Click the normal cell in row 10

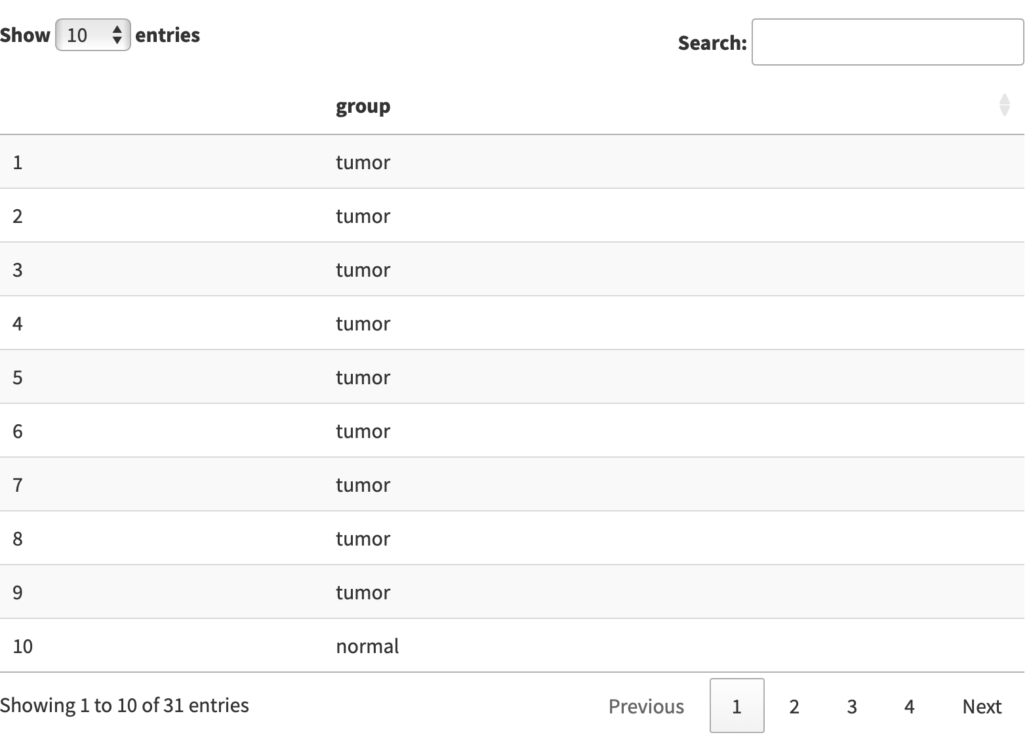tap(367, 646)
